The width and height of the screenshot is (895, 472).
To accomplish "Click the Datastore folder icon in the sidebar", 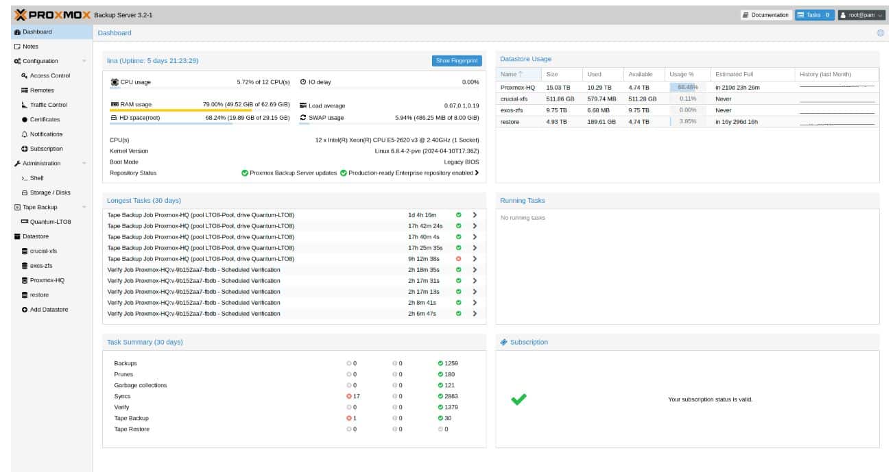I will click(17, 236).
